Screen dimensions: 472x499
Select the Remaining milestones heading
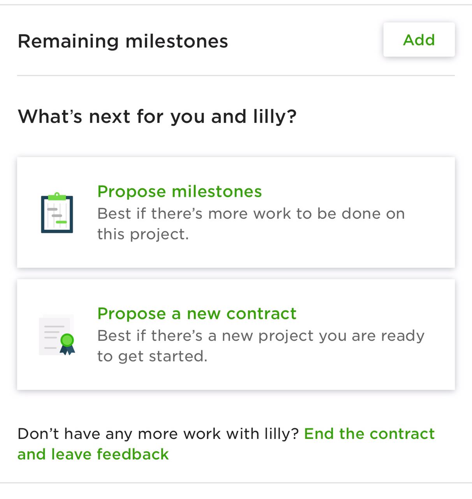[x=123, y=41]
